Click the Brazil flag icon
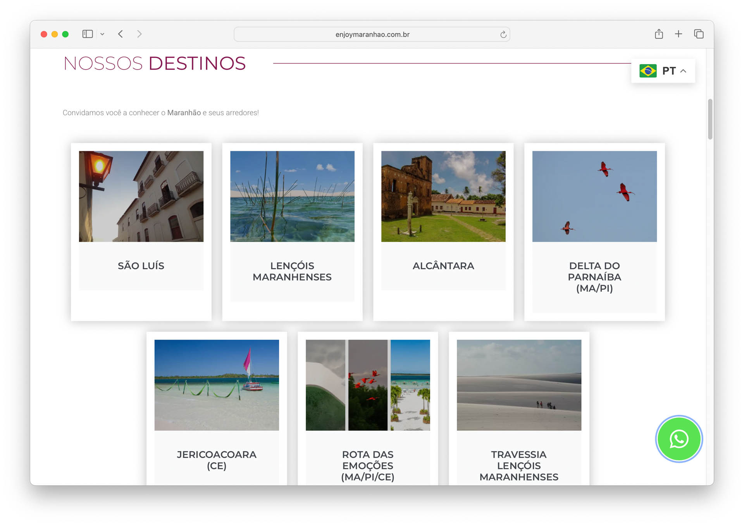Viewport: 744px width, 525px height. [648, 71]
